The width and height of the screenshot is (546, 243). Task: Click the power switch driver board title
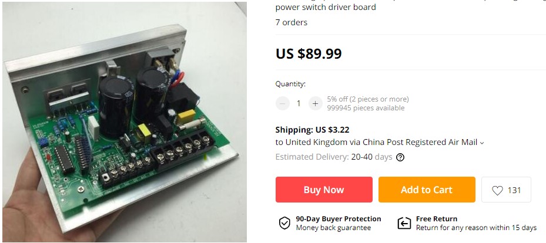pos(326,7)
